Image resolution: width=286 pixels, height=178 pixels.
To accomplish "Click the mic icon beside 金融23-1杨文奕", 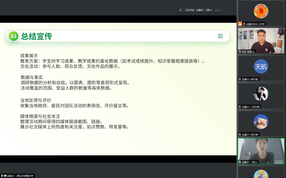I will (240, 135).
